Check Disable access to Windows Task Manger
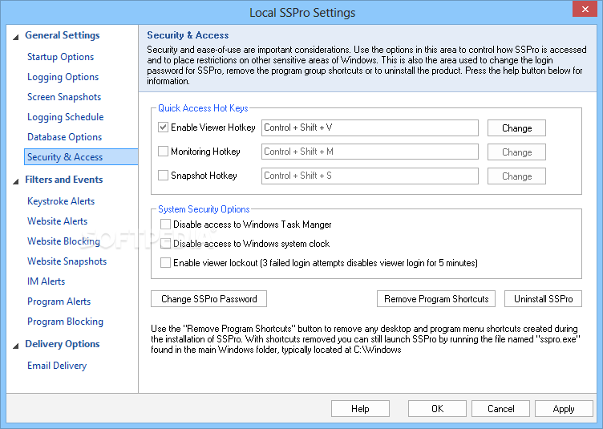Screen dimensions: 603x429 (x=165, y=224)
